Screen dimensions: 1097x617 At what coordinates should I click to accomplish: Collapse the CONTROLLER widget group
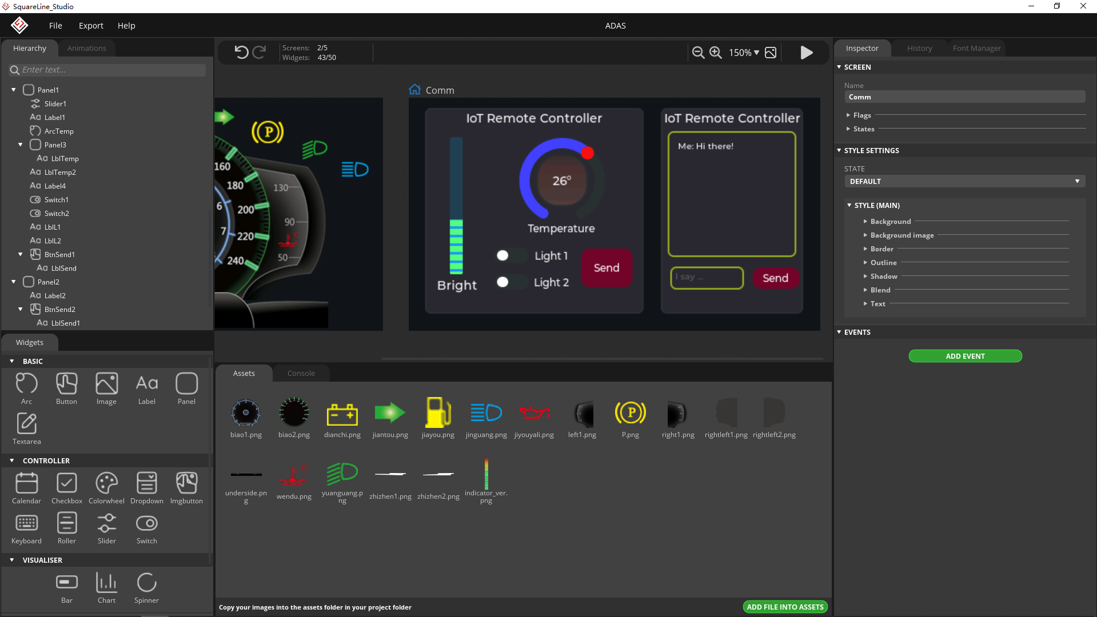12,460
